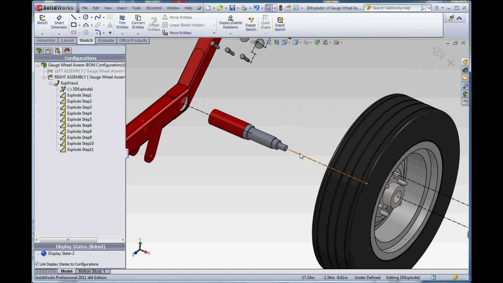The width and height of the screenshot is (503, 283).
Task: Click the Save icon
Action: 232,8
